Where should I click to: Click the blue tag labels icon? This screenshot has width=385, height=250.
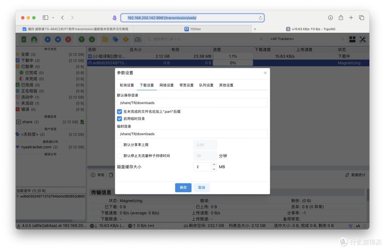pos(115,39)
